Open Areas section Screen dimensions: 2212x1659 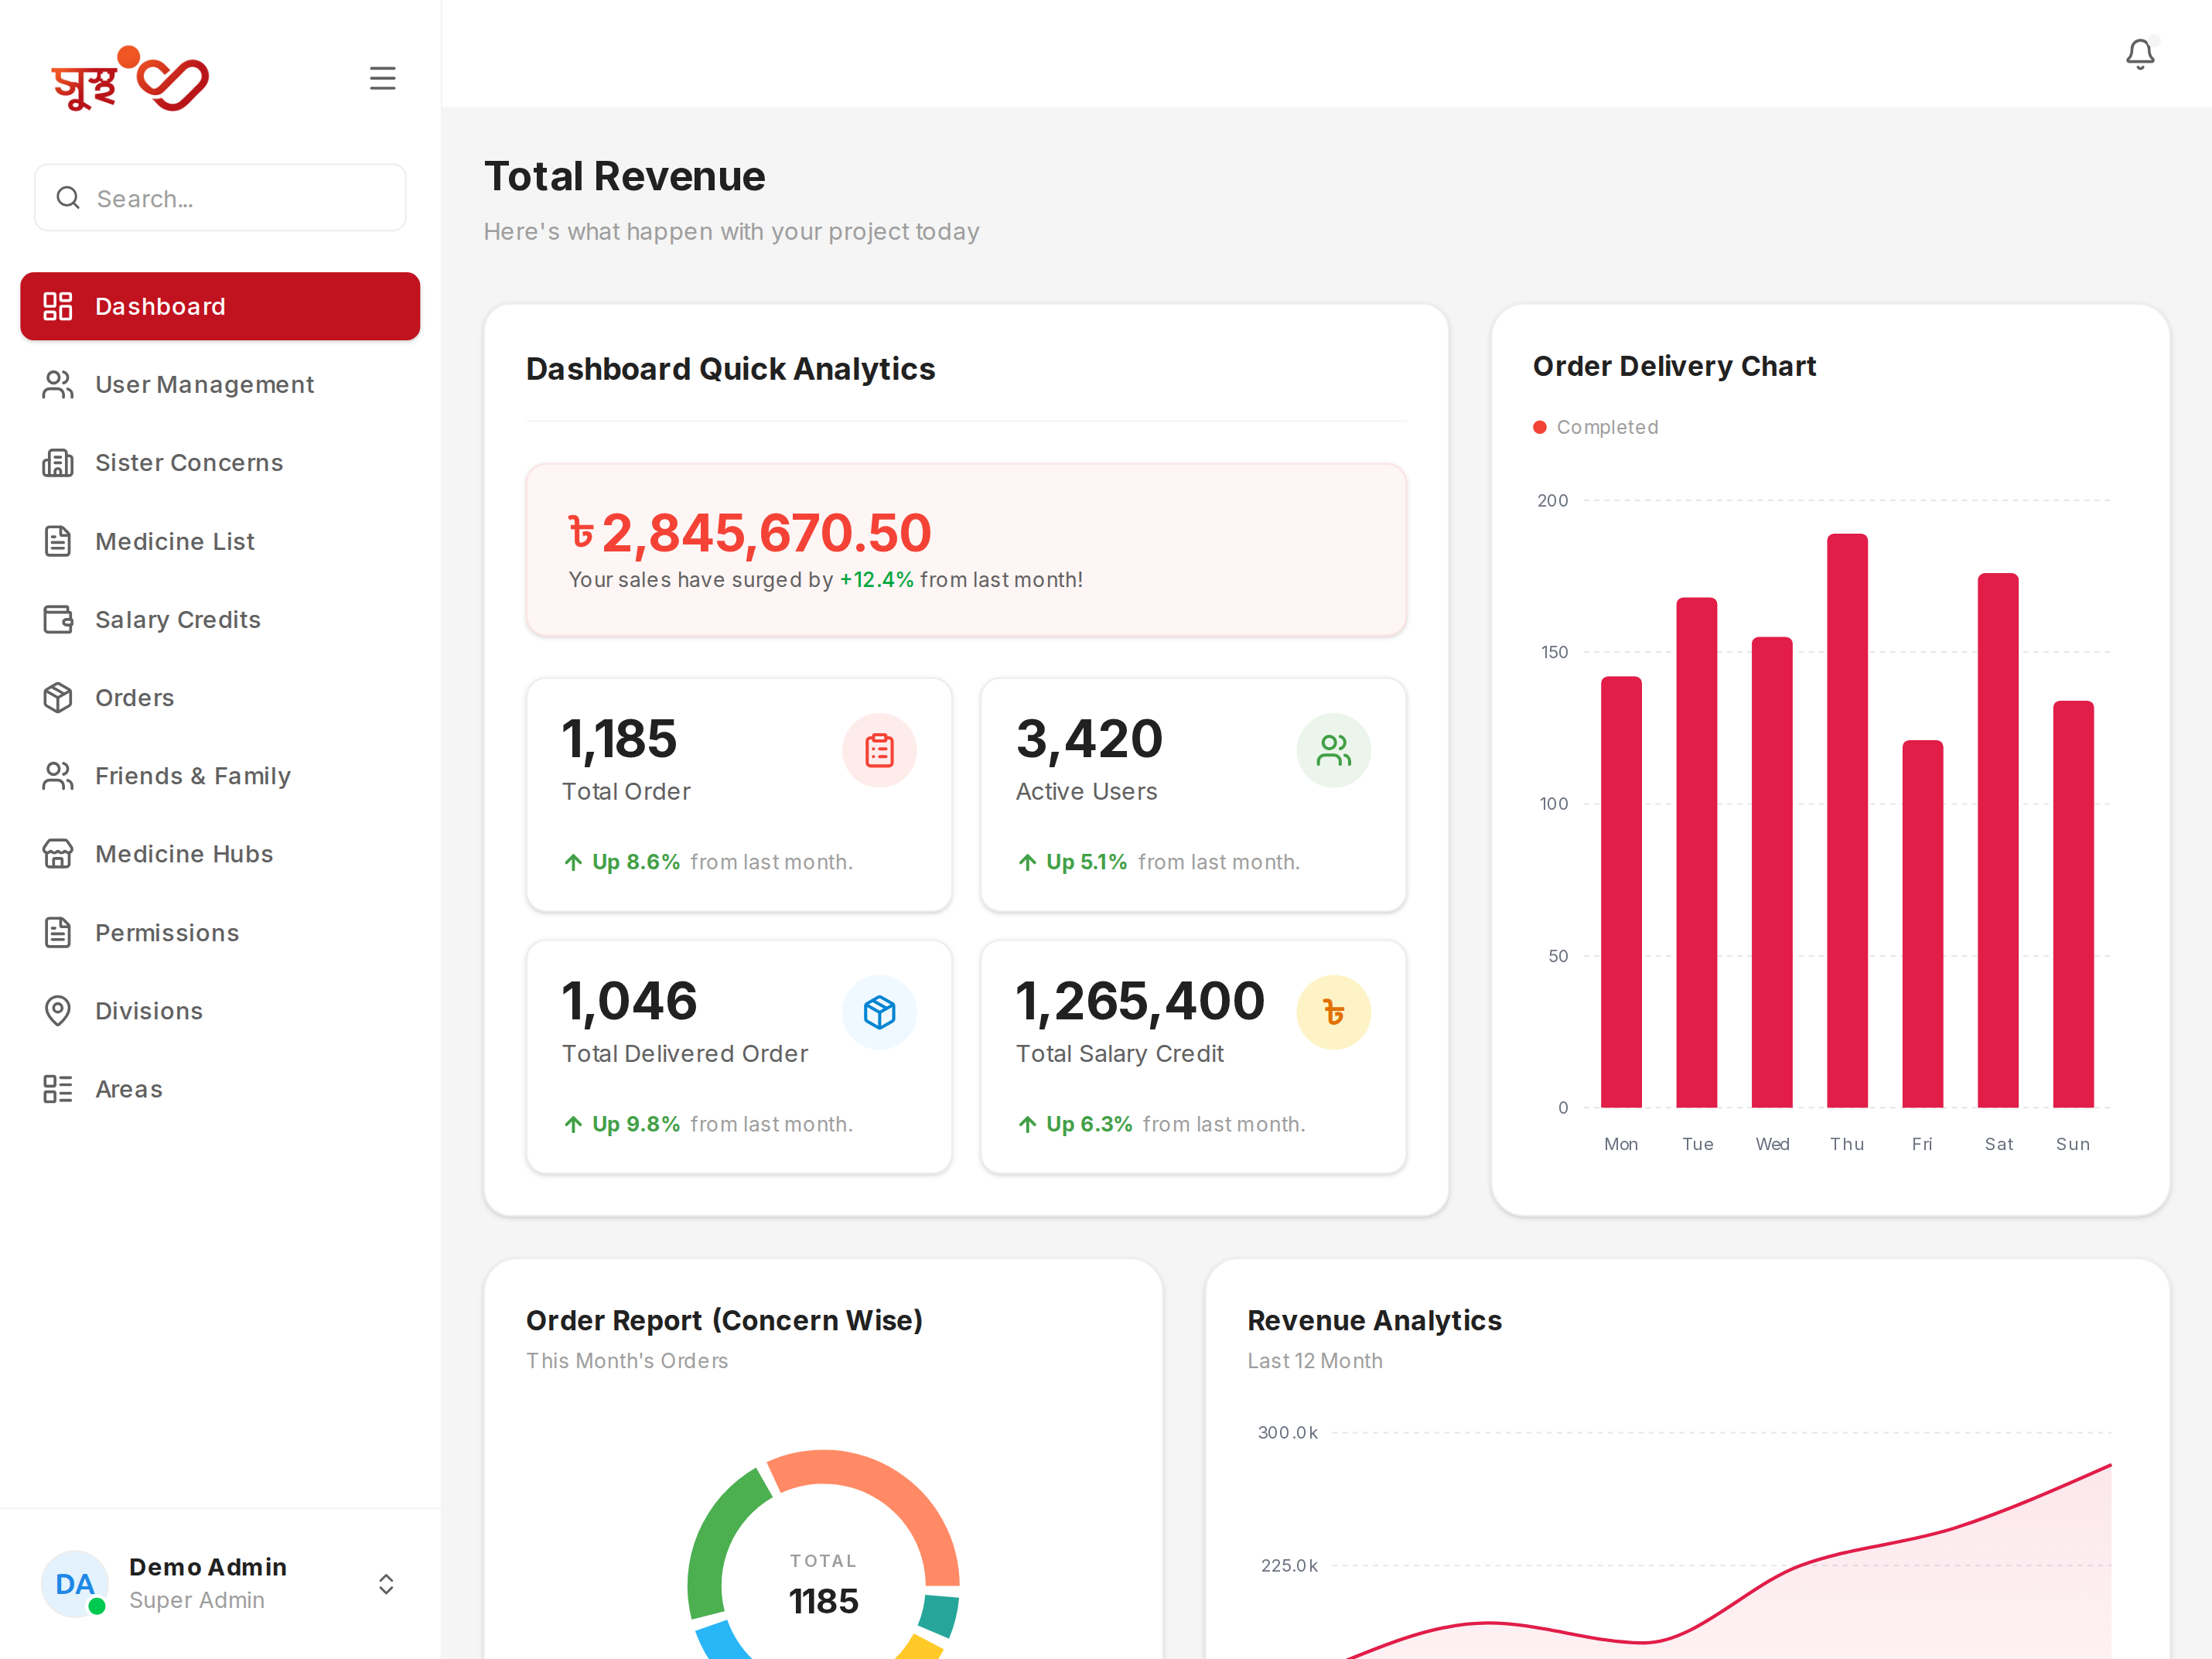tap(220, 1089)
